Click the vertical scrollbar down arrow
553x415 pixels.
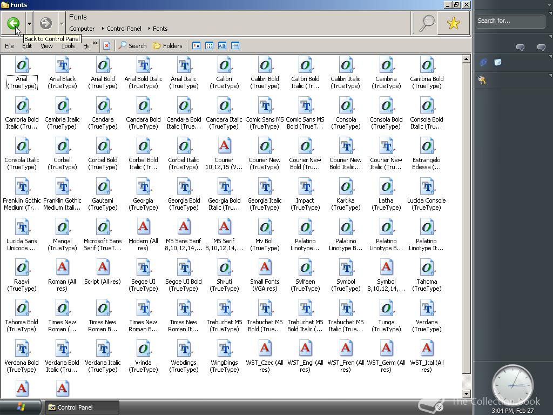467,394
